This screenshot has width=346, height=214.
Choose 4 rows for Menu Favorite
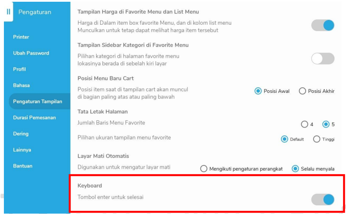(x=304, y=125)
